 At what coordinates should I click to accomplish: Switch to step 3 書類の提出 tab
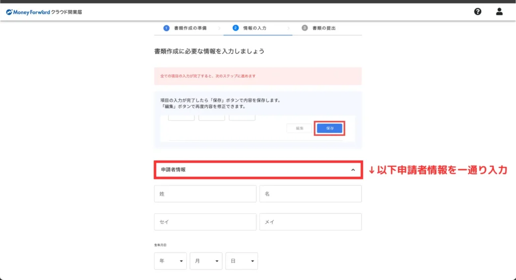(x=322, y=28)
